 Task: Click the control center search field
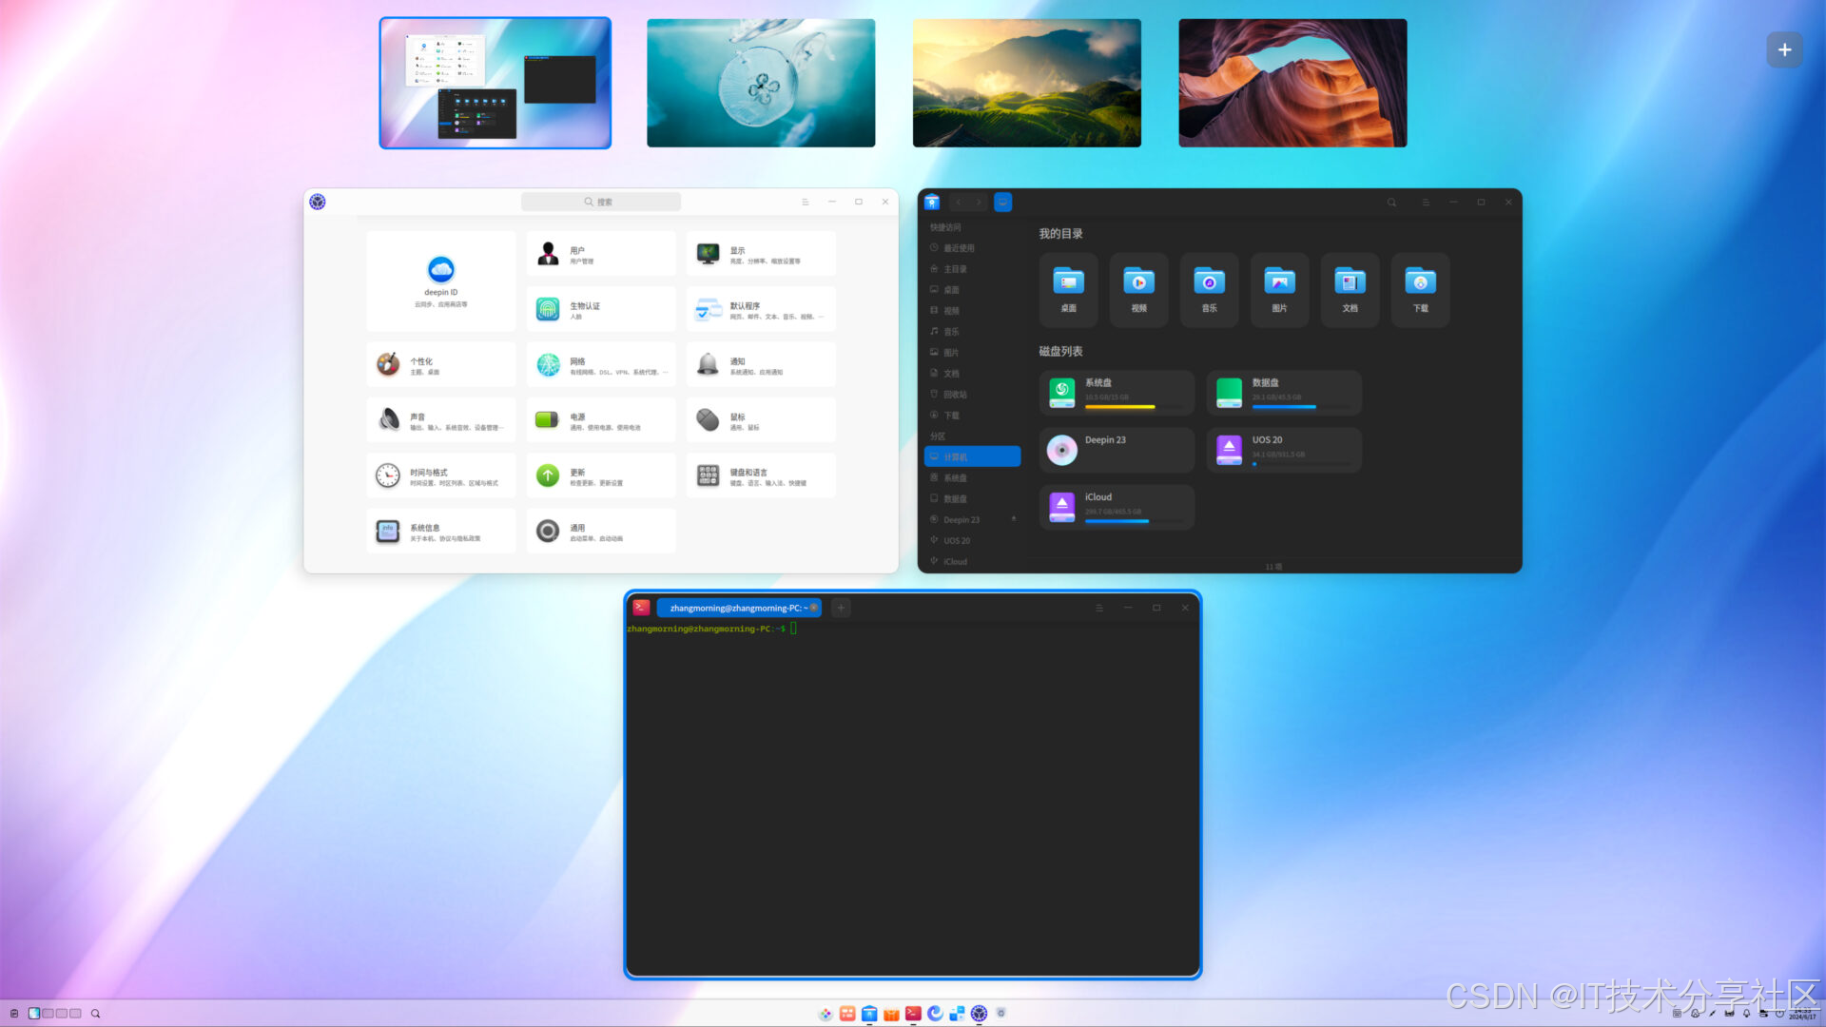click(x=600, y=202)
